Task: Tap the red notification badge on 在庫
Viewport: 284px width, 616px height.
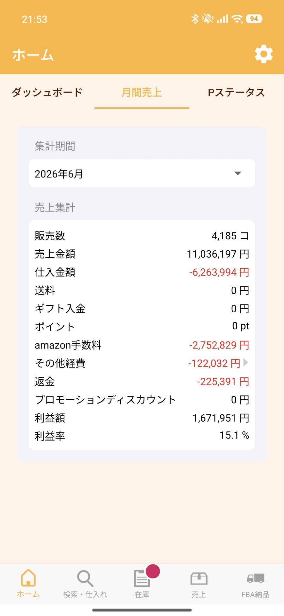Action: (x=153, y=571)
